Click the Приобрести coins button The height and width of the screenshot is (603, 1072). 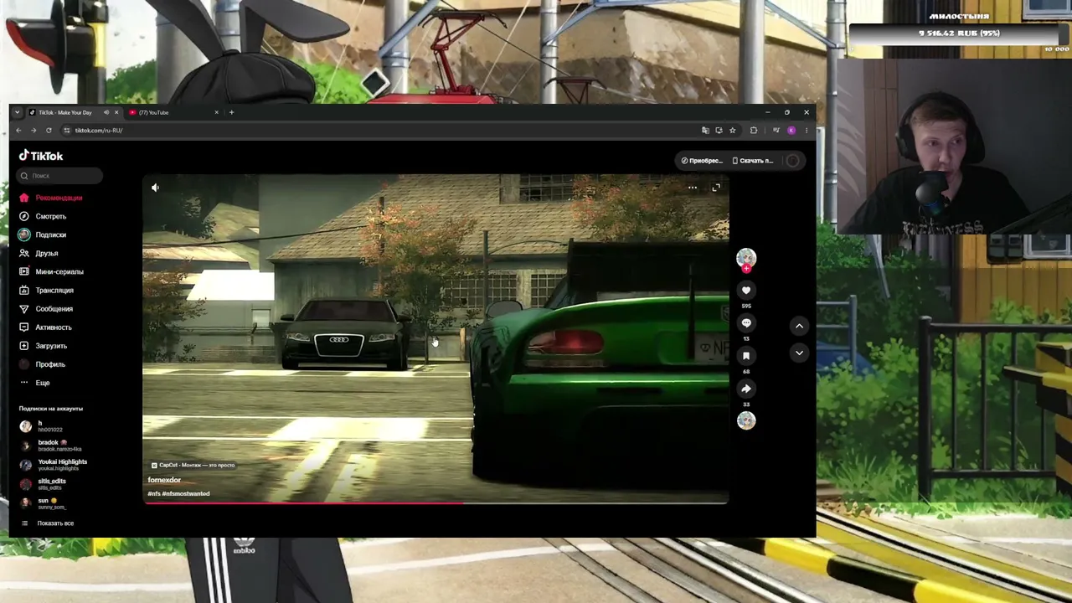pos(702,161)
